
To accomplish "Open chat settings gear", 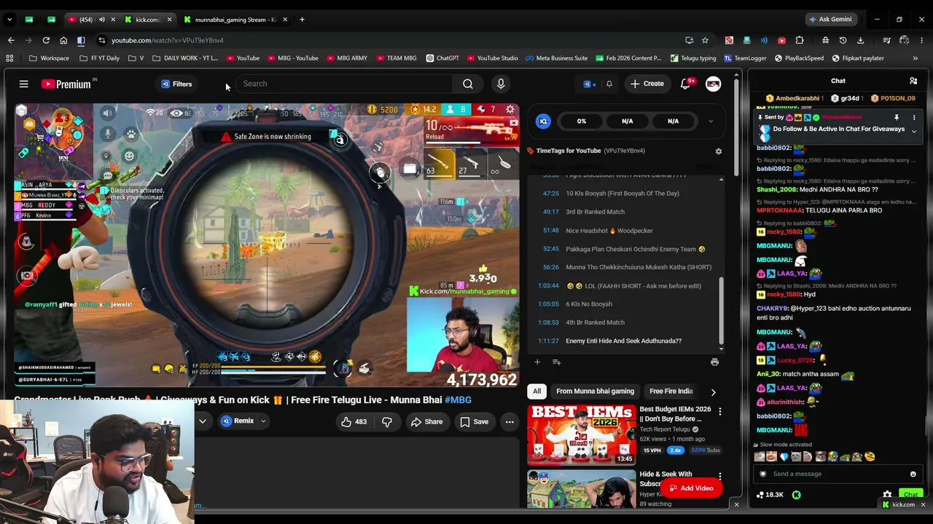I will 887,495.
